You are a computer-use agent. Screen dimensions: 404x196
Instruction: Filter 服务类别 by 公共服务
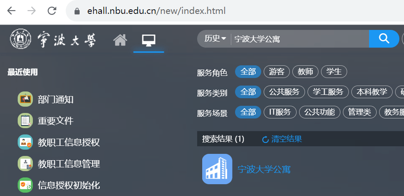click(x=284, y=92)
